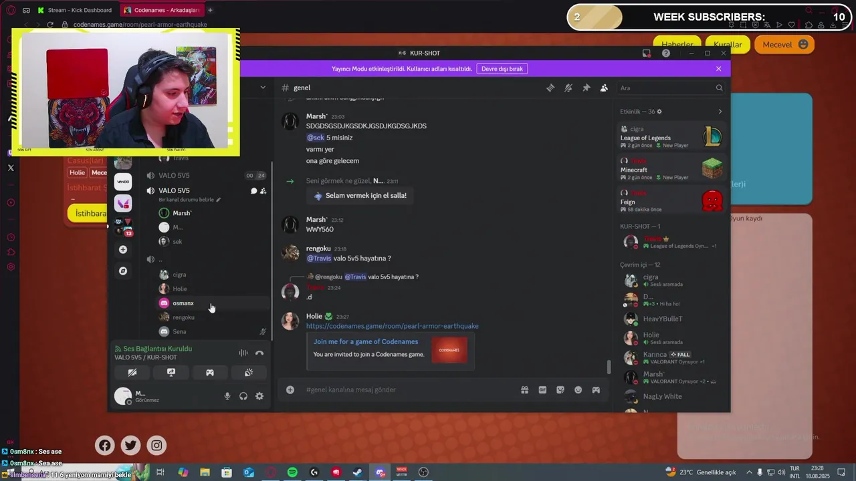Switch to Codenames browser tab
This screenshot has height=481, width=856.
[162, 10]
